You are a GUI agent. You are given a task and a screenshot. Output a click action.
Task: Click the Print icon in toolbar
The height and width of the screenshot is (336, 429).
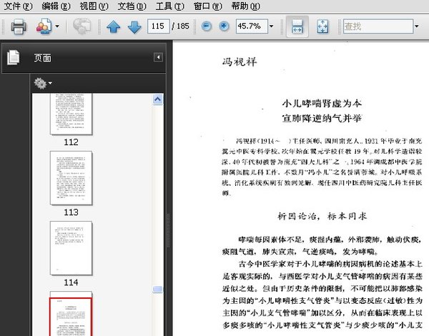[x=18, y=27]
